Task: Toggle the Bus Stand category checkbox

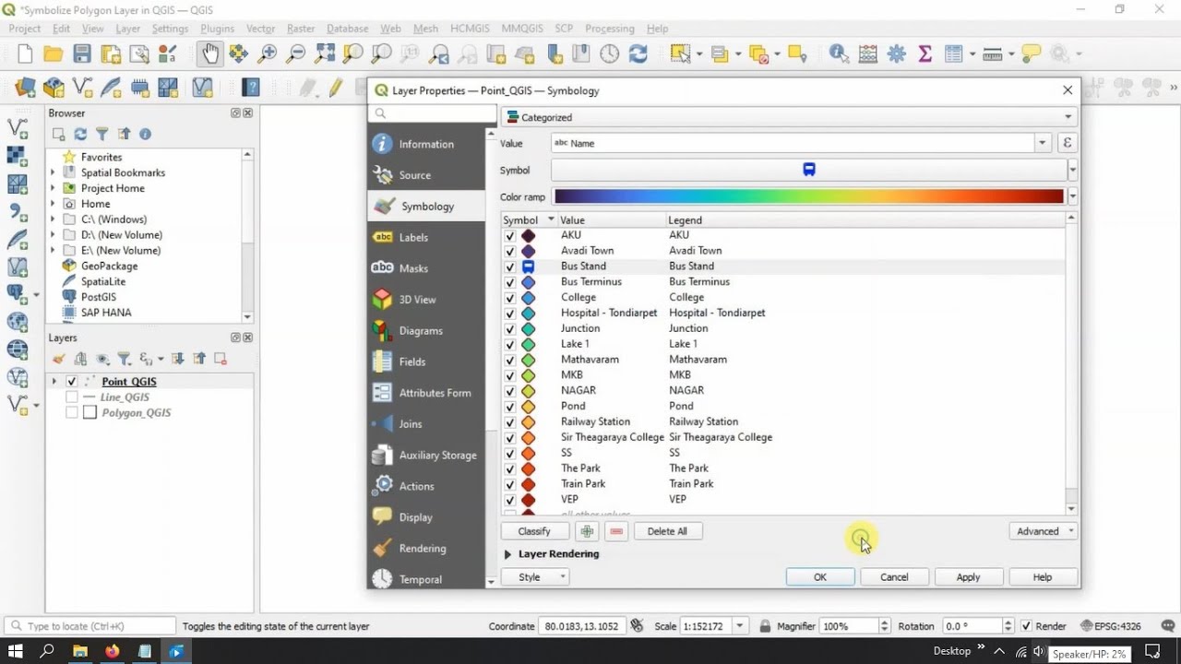Action: tap(510, 267)
